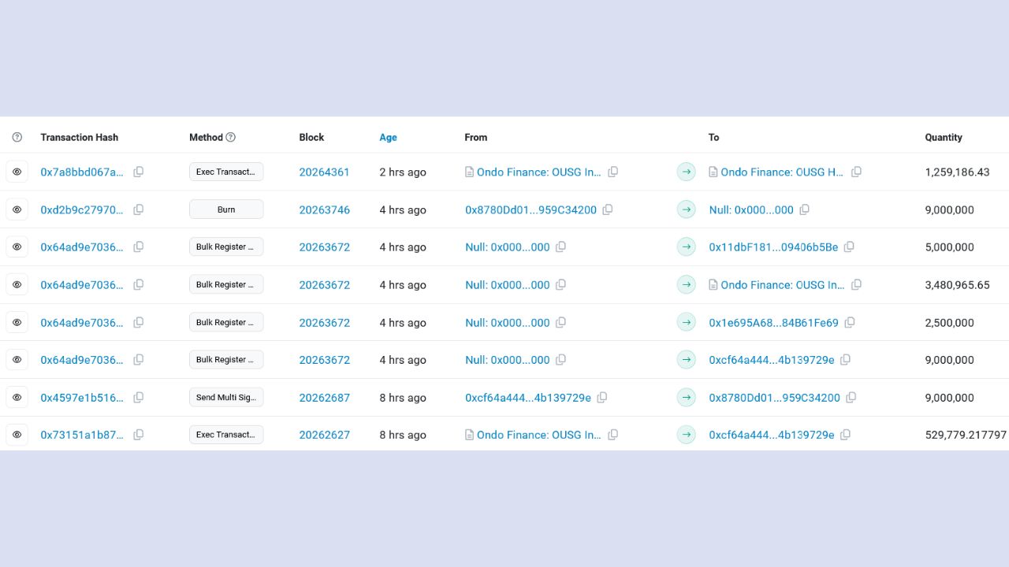Copy Null From address in 5,000,000 row
Image resolution: width=1009 pixels, height=567 pixels.
coord(561,246)
